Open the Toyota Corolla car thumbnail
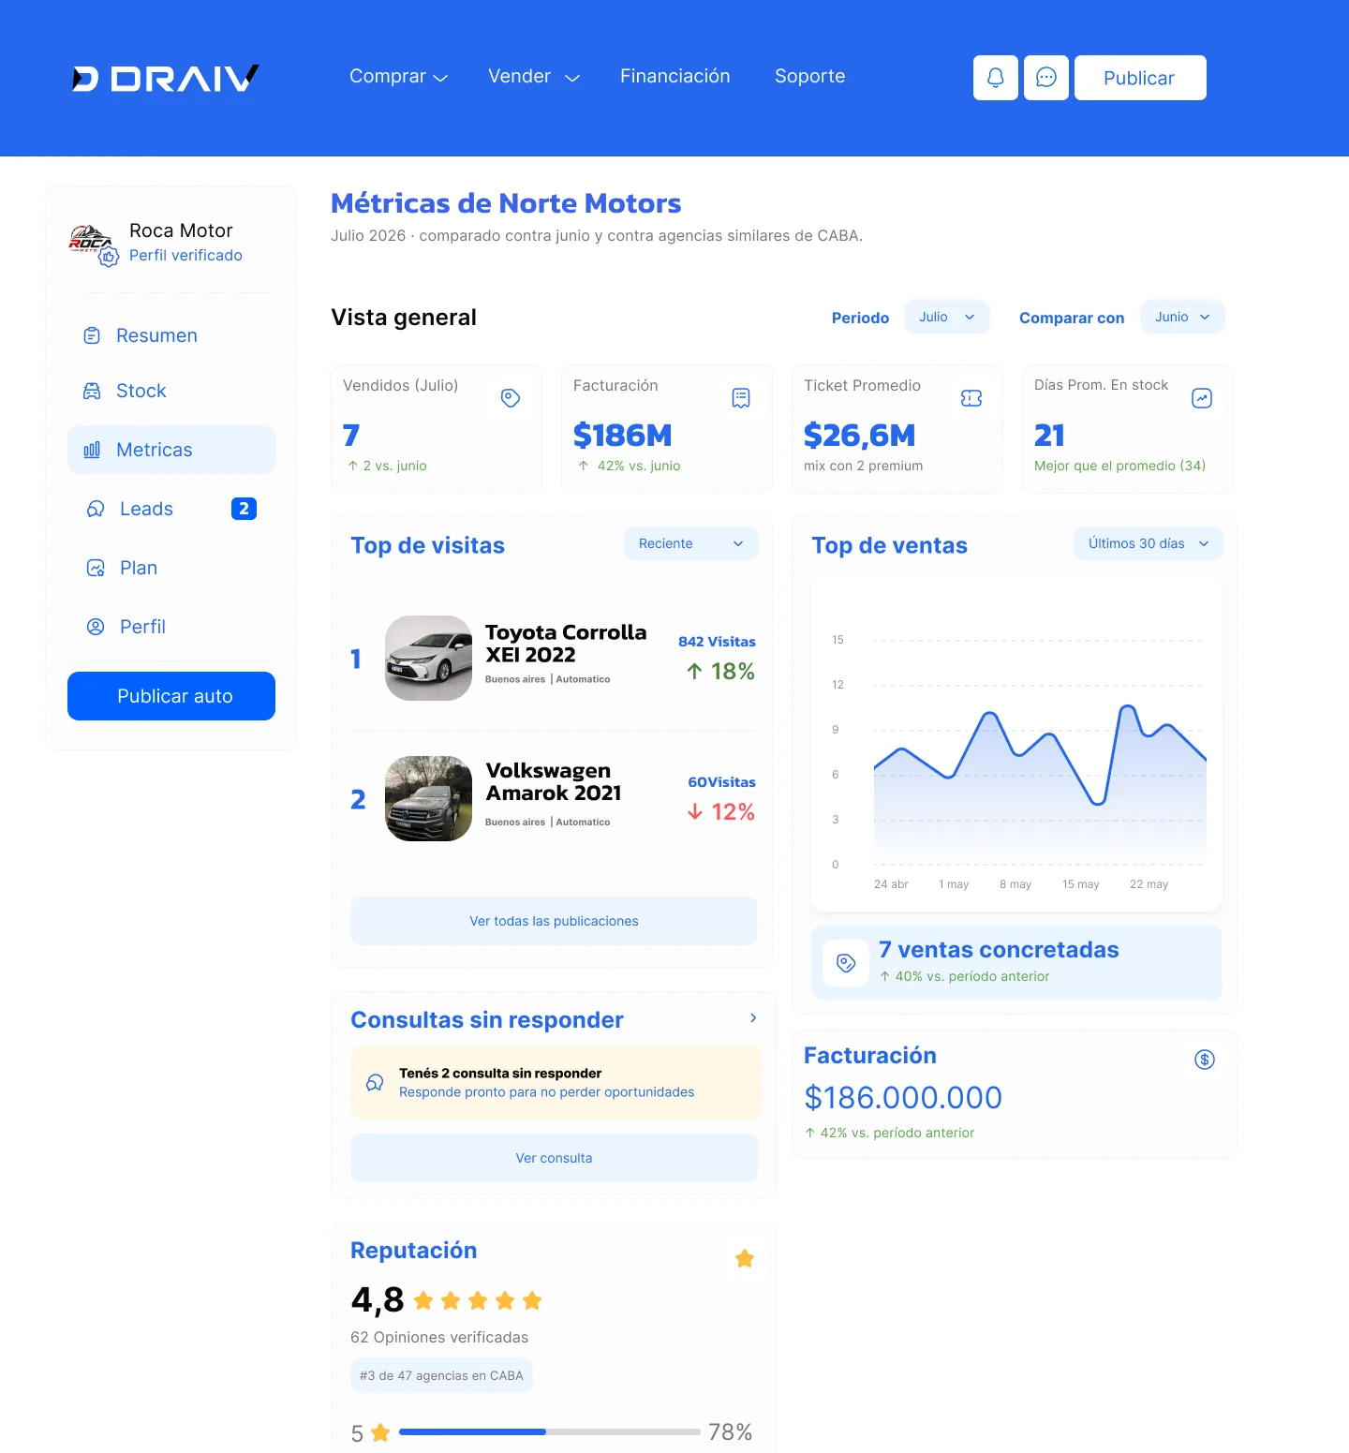Screen dimensions: 1349x1453 [x=429, y=658]
